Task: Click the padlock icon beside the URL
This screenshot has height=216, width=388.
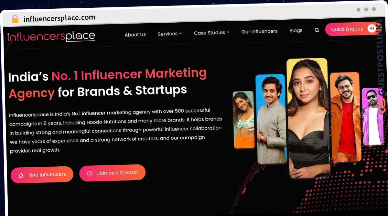Action: click(x=15, y=19)
